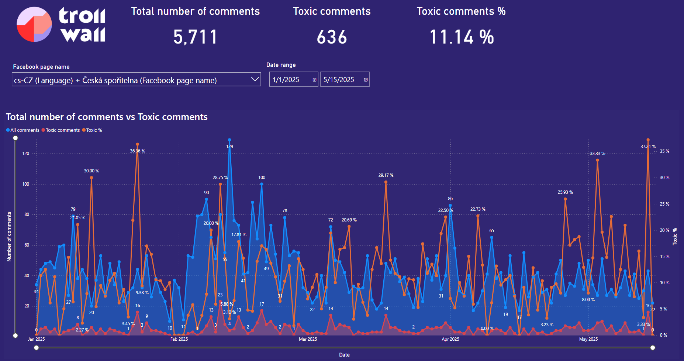Click the Troll Wall logo
Viewport: 684px width, 361px height.
point(61,25)
